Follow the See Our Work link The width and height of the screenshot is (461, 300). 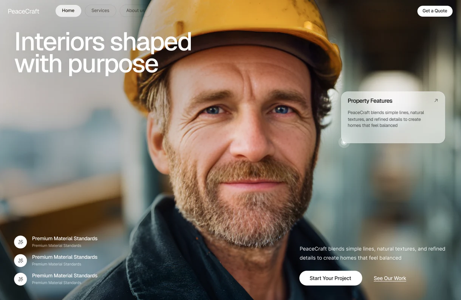[x=390, y=278]
